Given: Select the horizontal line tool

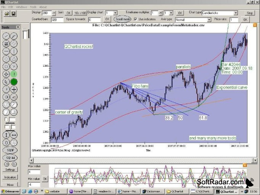Looking at the screenshot, I should [6, 51].
